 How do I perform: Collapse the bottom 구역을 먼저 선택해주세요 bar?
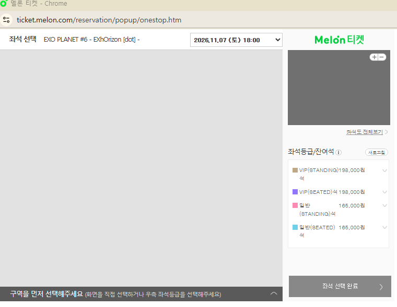pyautogui.click(x=274, y=293)
